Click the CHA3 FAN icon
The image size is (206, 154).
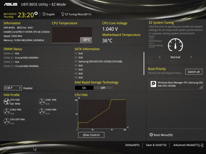[x=42, y=111]
